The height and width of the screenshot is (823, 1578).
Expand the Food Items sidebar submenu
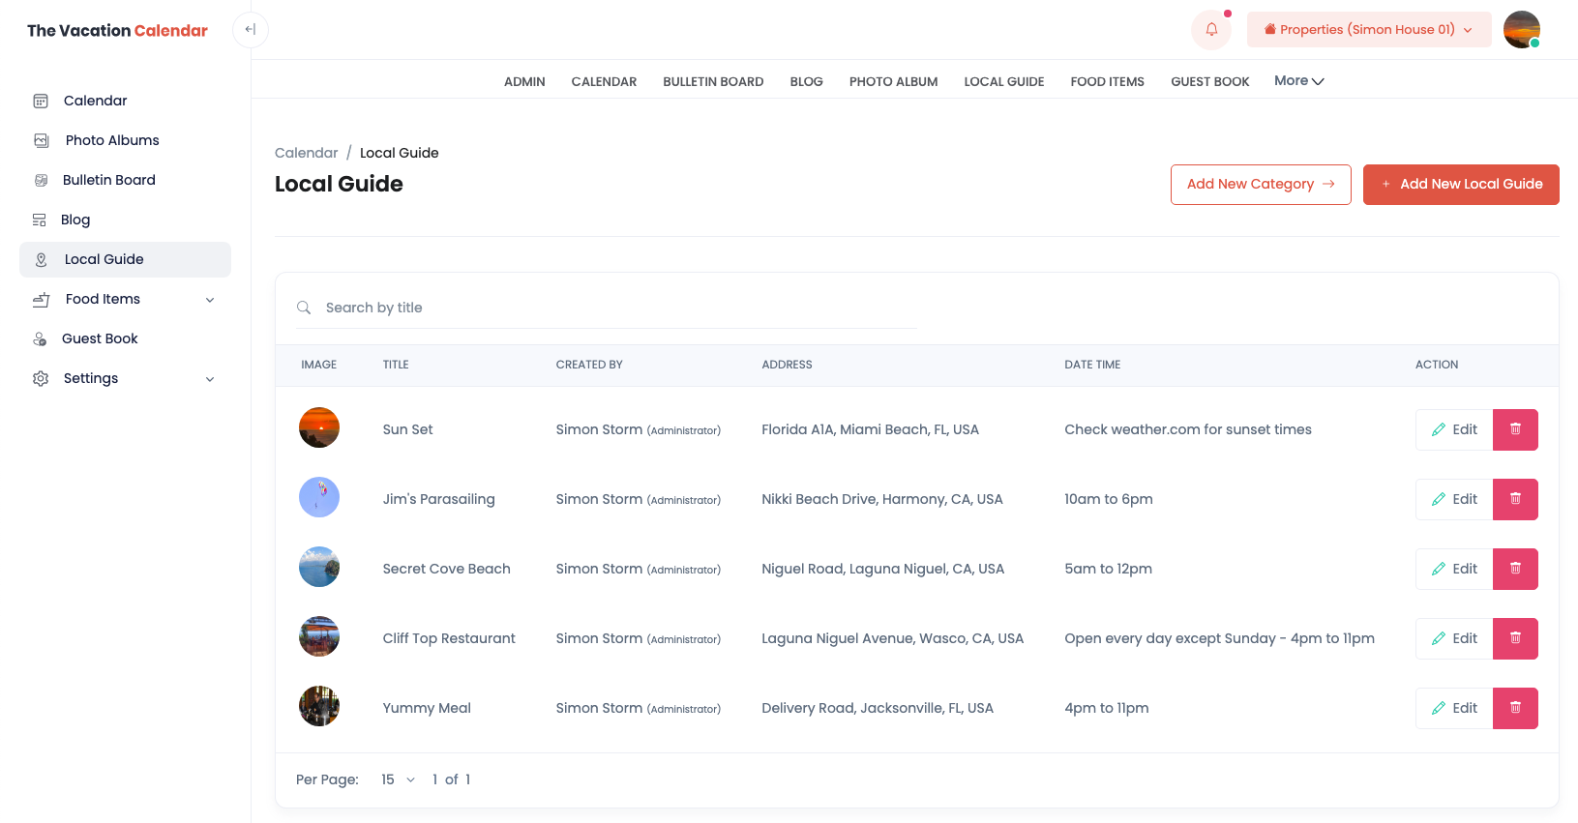point(210,300)
